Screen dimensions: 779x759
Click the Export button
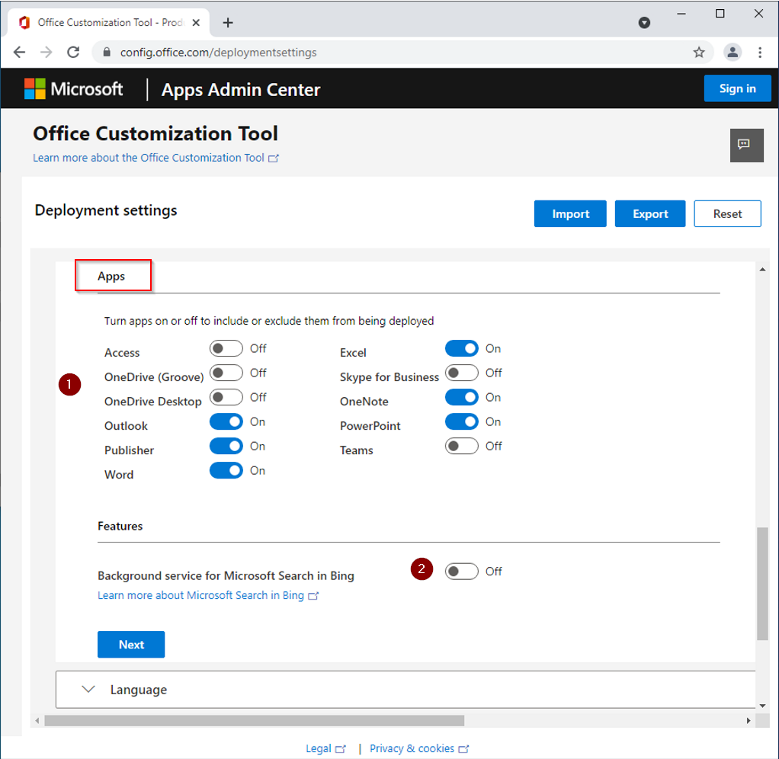click(650, 213)
